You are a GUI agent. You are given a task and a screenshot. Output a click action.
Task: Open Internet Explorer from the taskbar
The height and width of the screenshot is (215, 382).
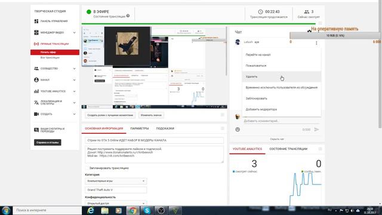(x=91, y=210)
